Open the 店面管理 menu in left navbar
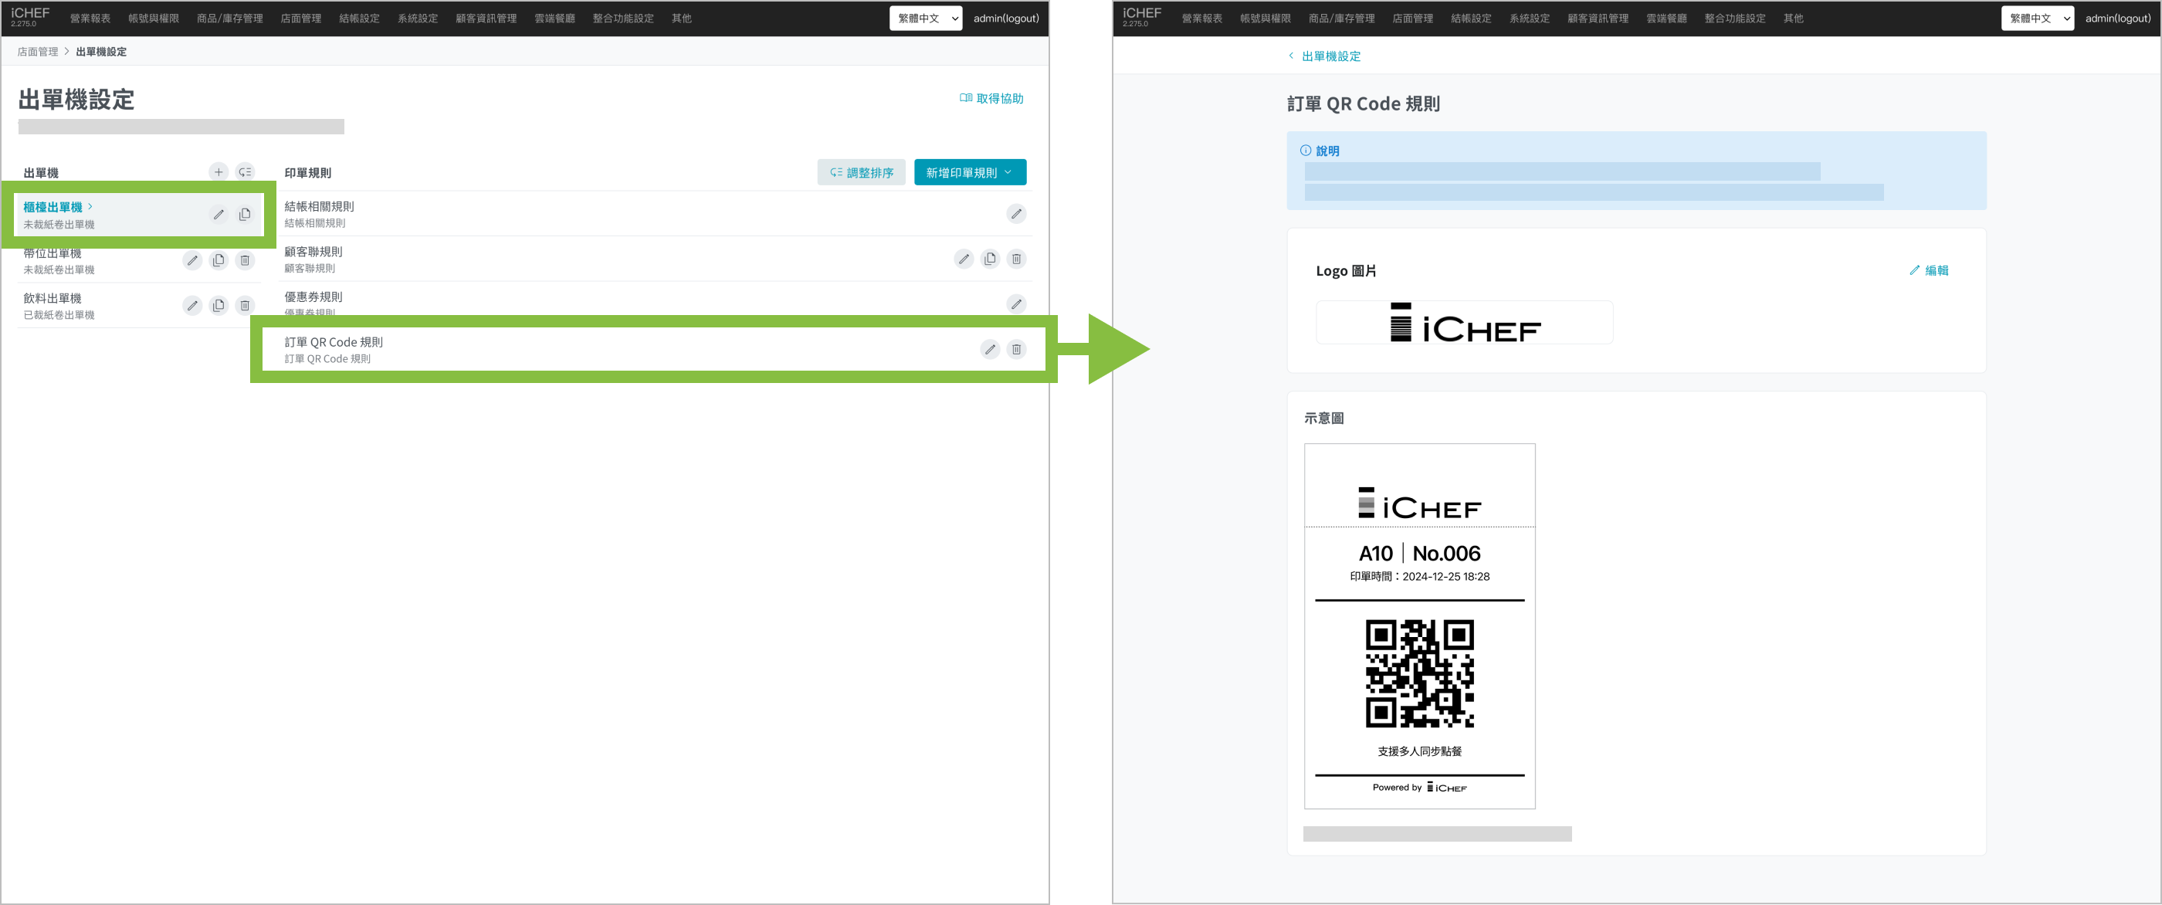This screenshot has height=905, width=2162. [x=300, y=19]
